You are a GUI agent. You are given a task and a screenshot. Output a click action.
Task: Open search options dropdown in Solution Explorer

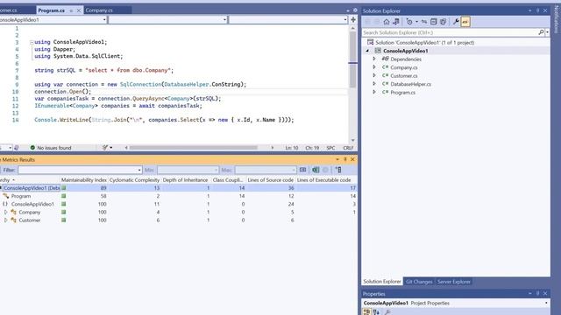point(547,32)
